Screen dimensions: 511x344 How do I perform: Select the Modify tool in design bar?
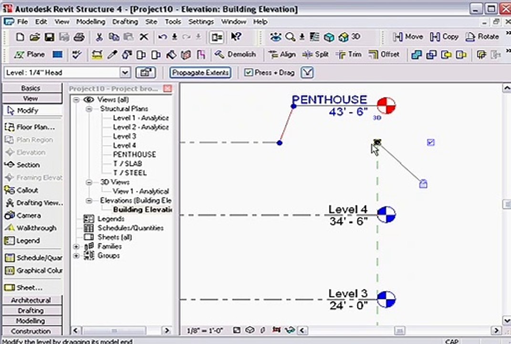[x=32, y=111]
